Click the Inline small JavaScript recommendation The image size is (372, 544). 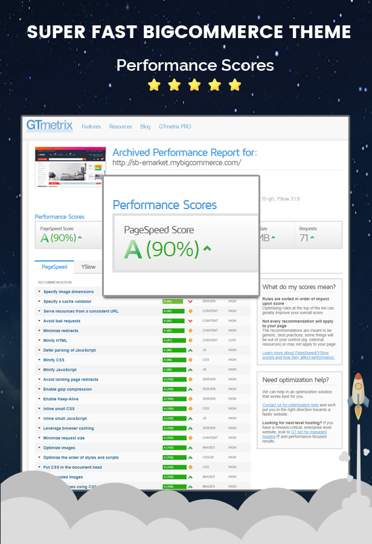[x=65, y=418]
